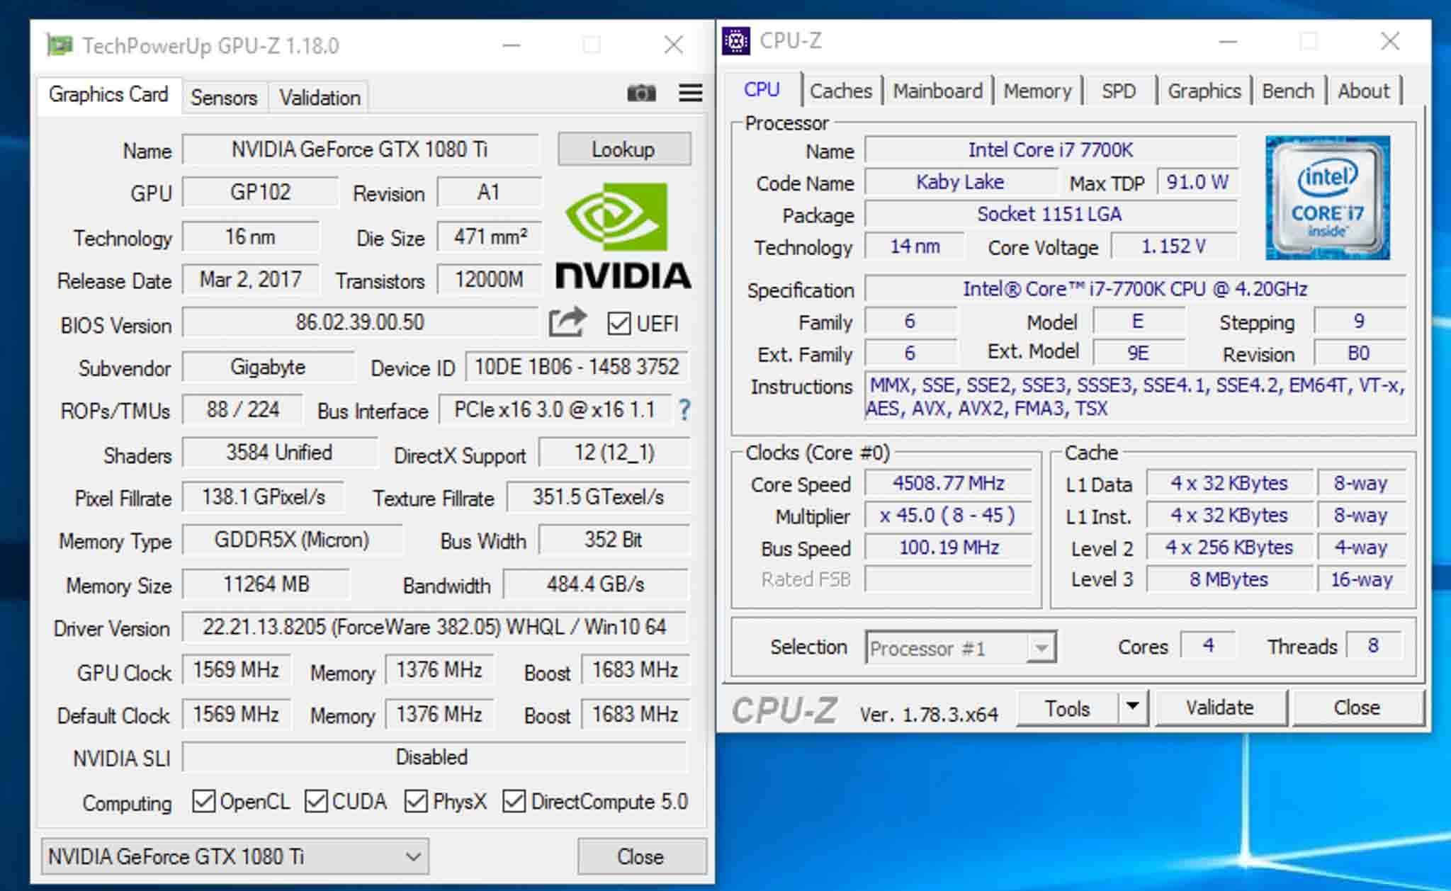Image resolution: width=1451 pixels, height=891 pixels.
Task: Click the Subvendor field Gigabyte
Action: click(268, 367)
